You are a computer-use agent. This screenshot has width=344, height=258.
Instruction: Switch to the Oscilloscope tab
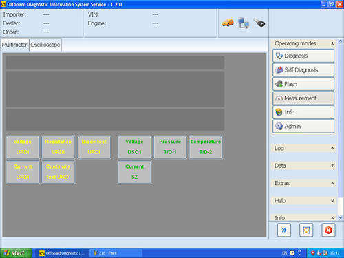[x=45, y=45]
